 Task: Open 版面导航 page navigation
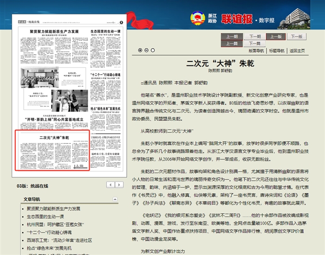(256, 51)
